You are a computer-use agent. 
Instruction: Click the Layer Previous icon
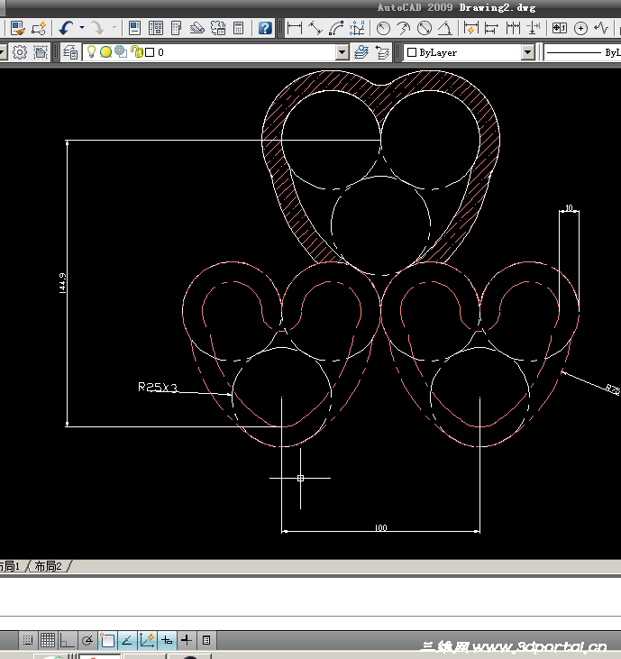(x=382, y=52)
